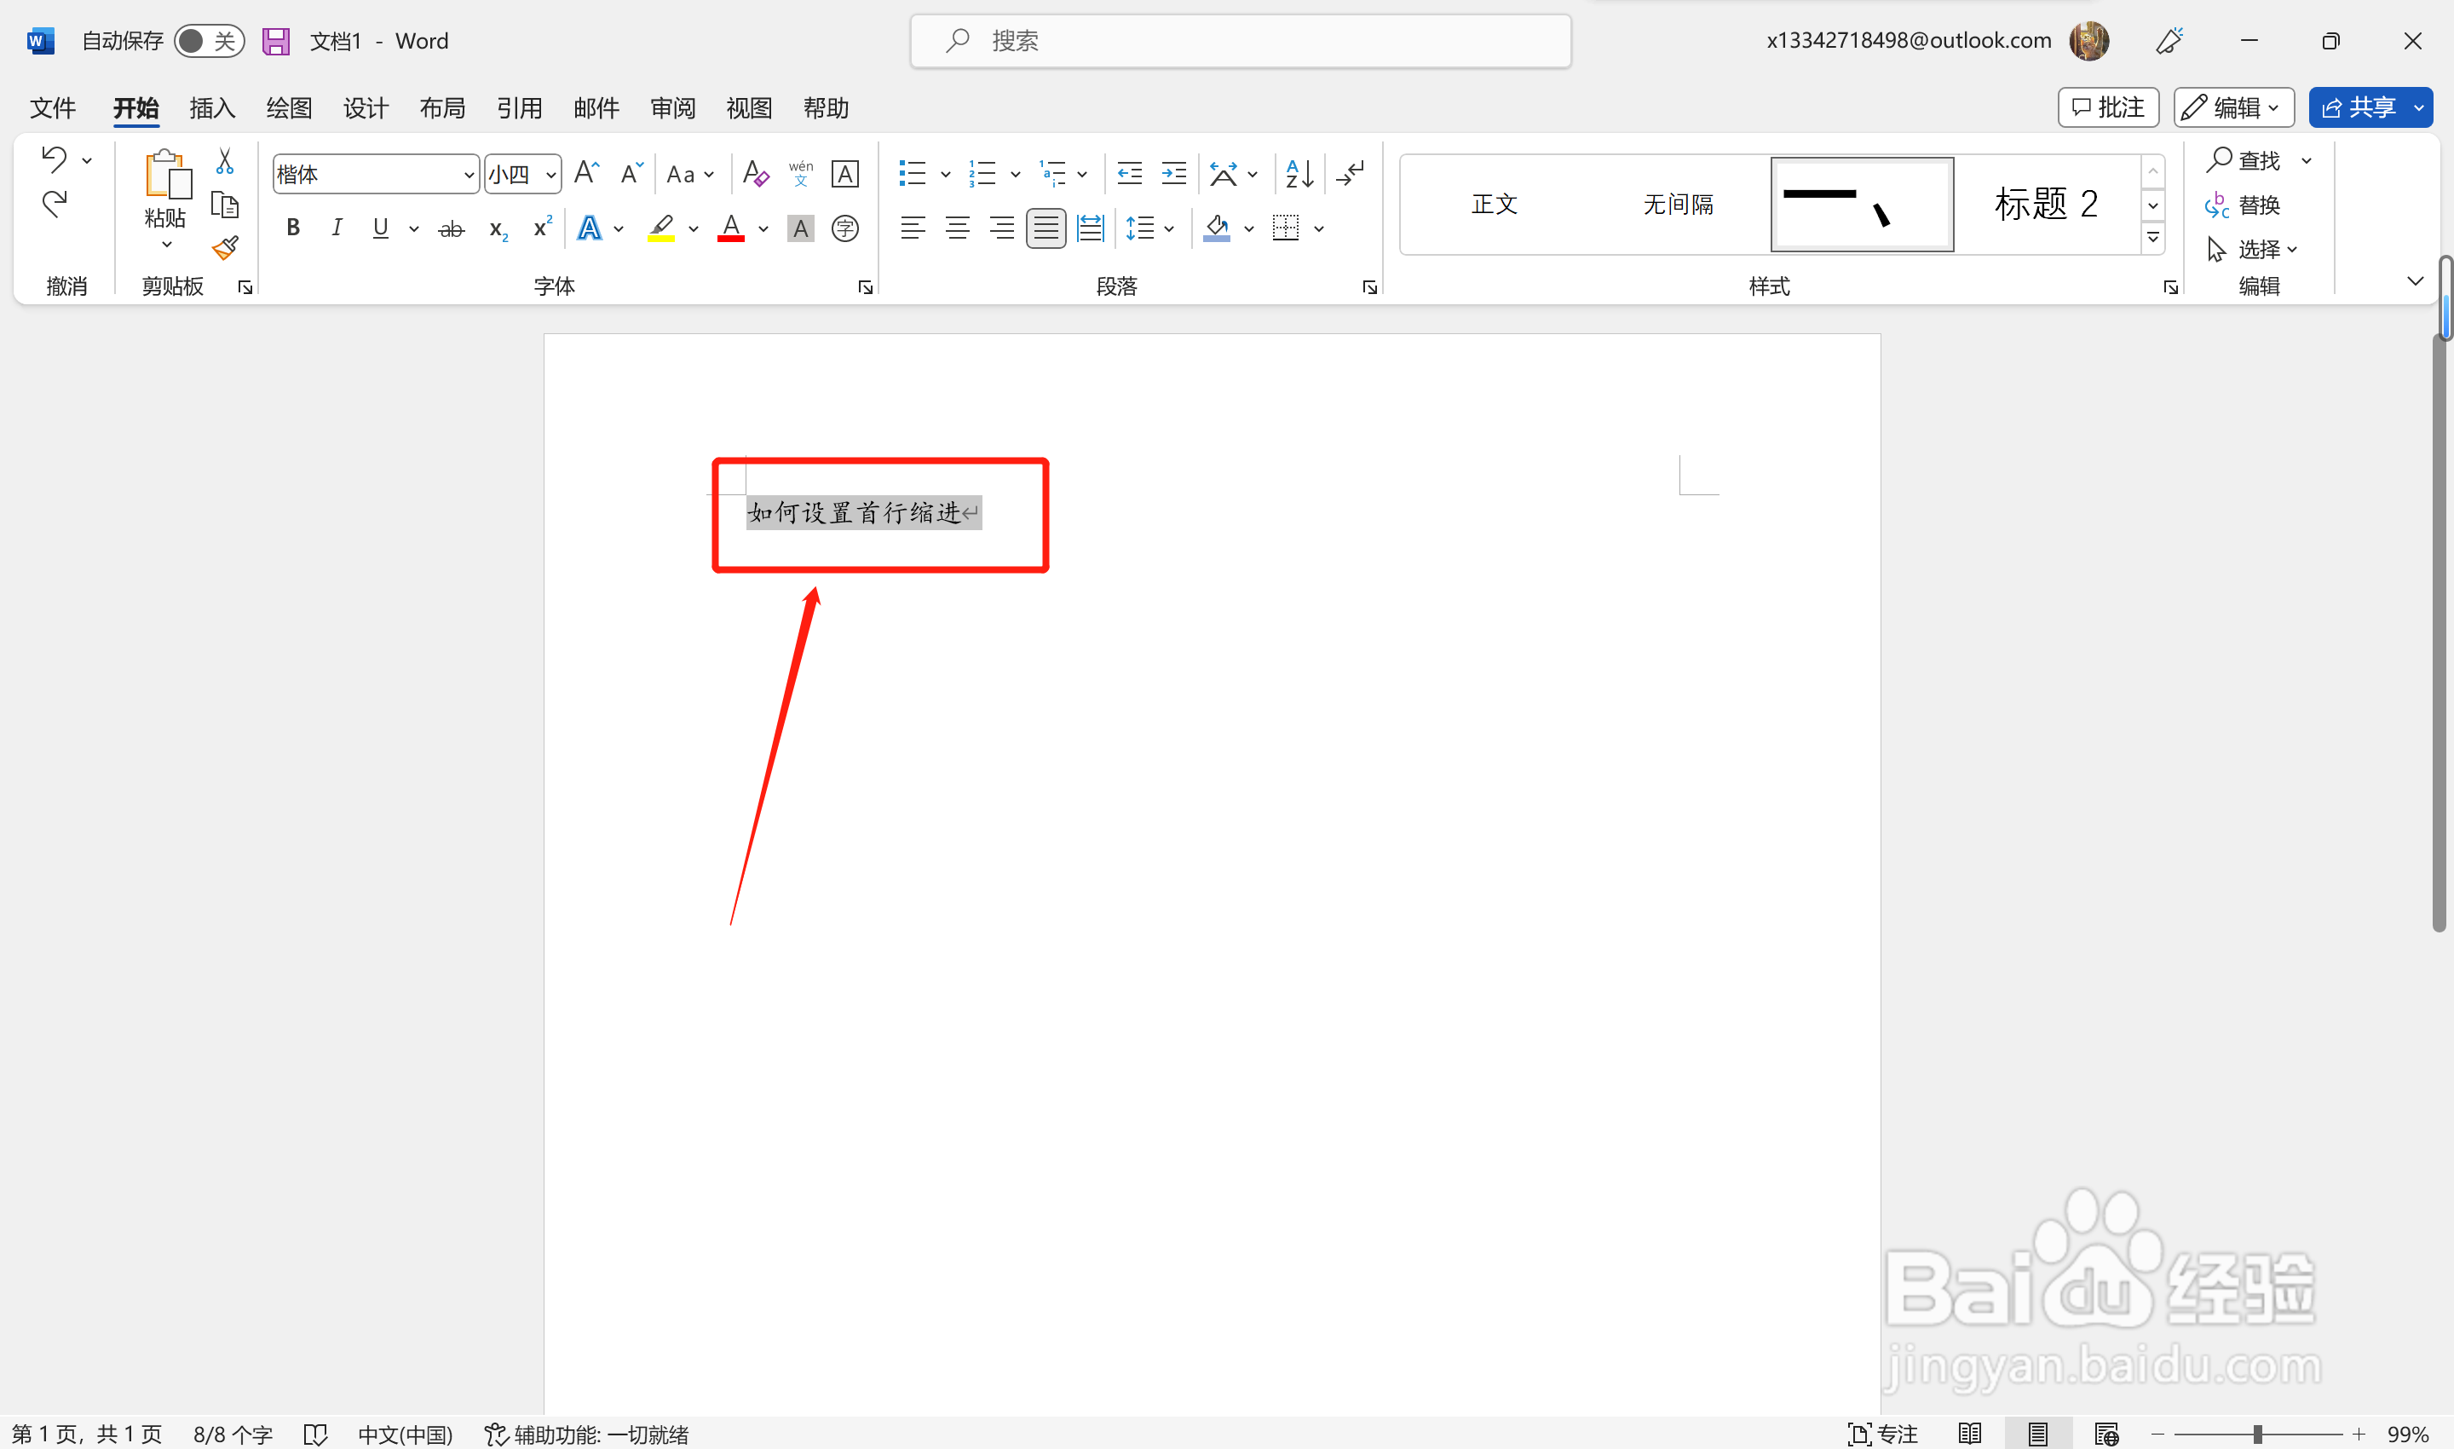Decrease paragraph indent
2454x1449 pixels.
(1129, 174)
